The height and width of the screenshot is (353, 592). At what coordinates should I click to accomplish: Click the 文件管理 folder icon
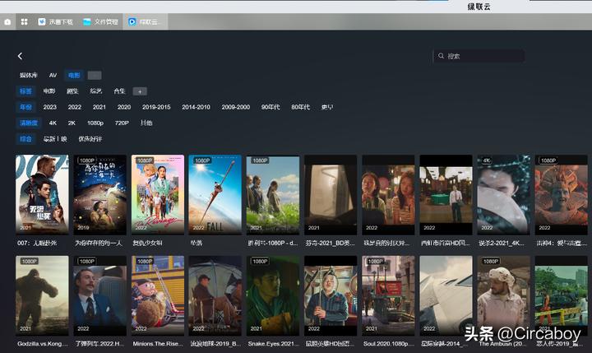[87, 22]
